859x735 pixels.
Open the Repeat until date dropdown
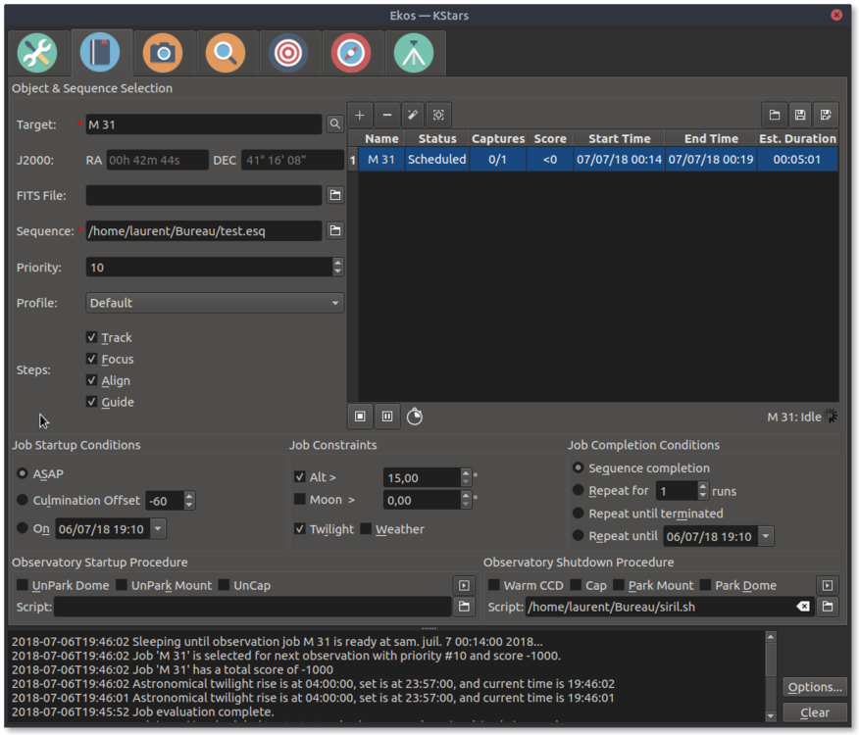coord(765,536)
